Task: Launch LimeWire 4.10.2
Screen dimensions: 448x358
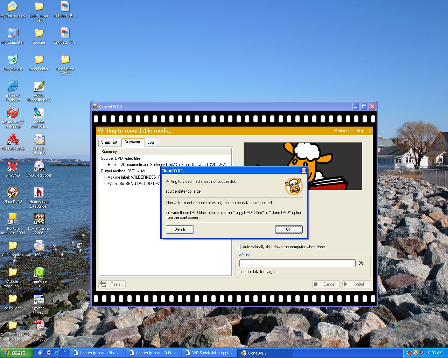Action: 39,277
